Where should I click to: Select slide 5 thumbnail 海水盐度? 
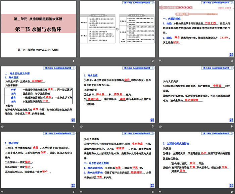coord(117,95)
